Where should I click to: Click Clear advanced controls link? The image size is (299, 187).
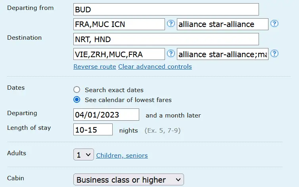155,67
